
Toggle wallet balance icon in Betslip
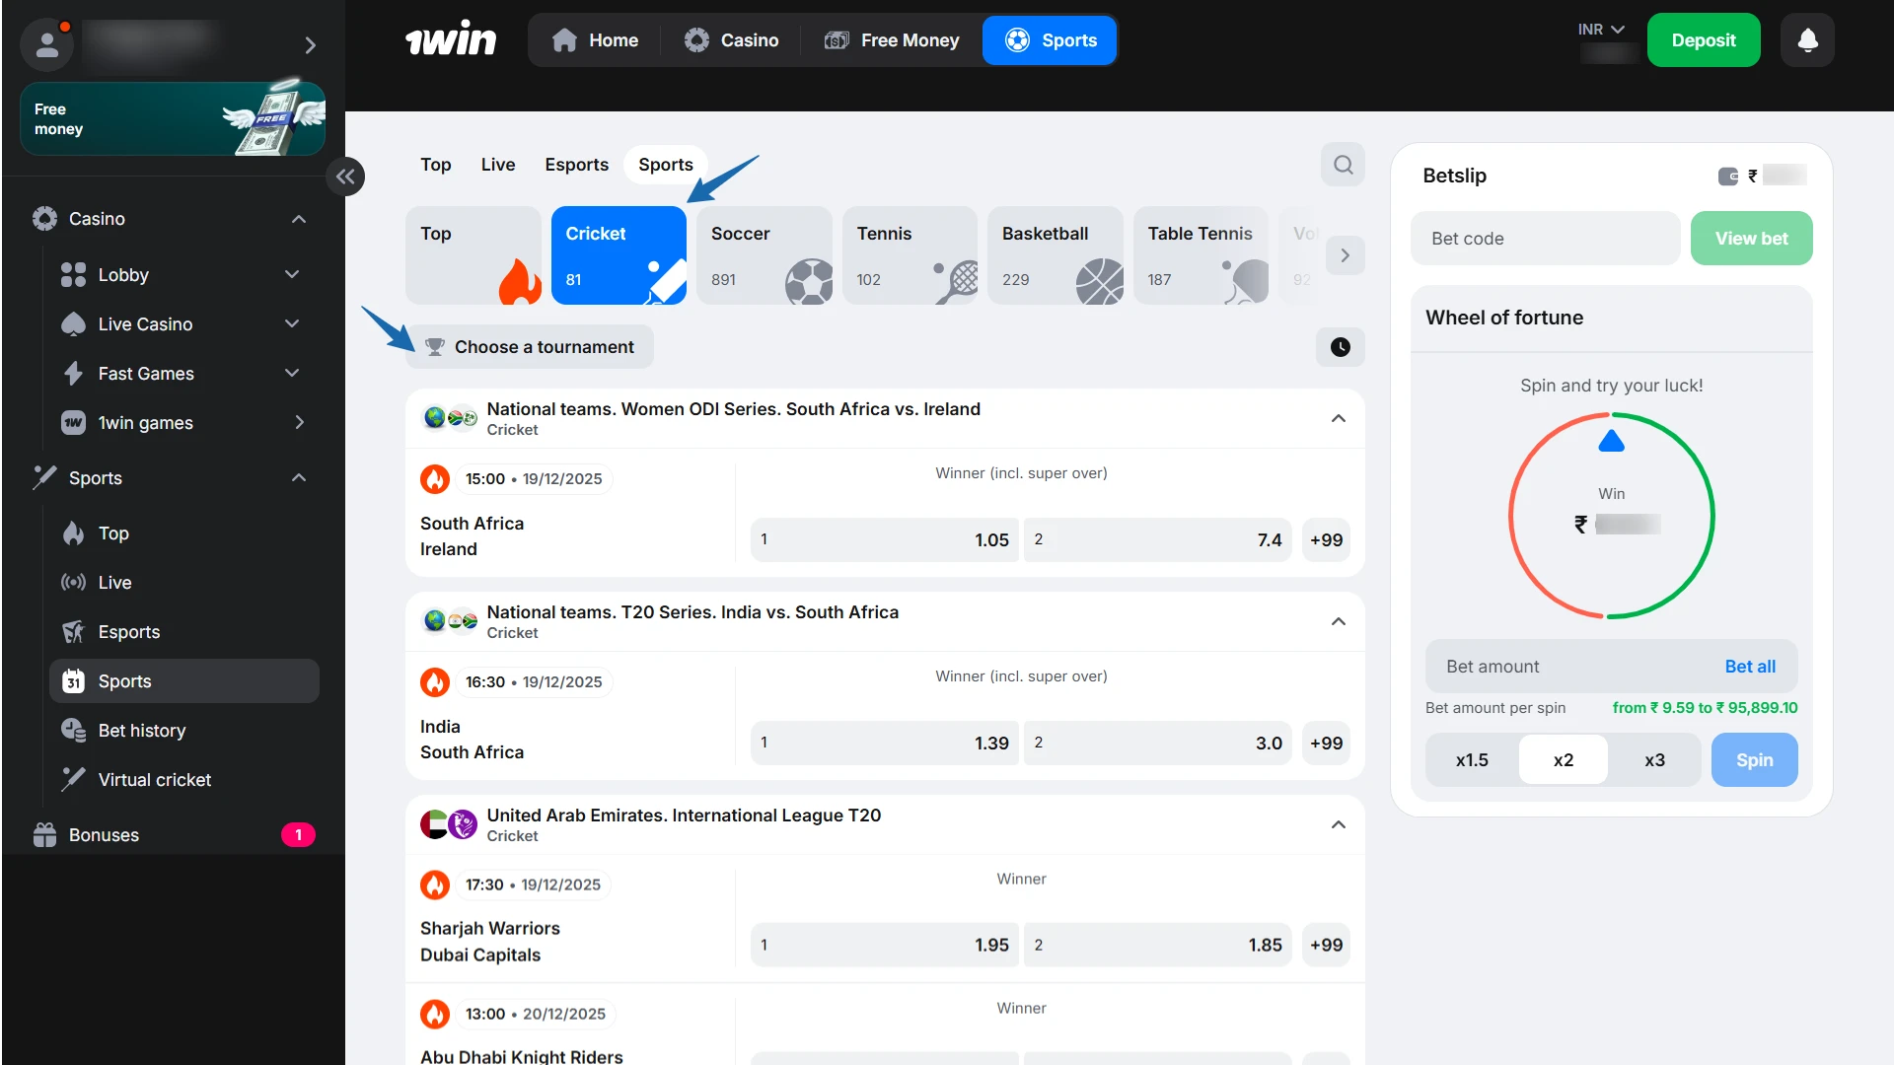pyautogui.click(x=1728, y=177)
